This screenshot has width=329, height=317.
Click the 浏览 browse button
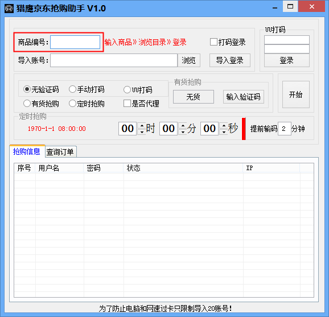(188, 60)
